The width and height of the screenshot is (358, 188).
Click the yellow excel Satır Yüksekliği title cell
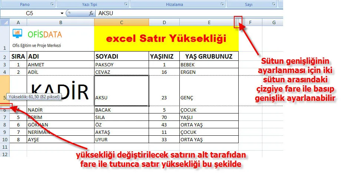pos(166,38)
